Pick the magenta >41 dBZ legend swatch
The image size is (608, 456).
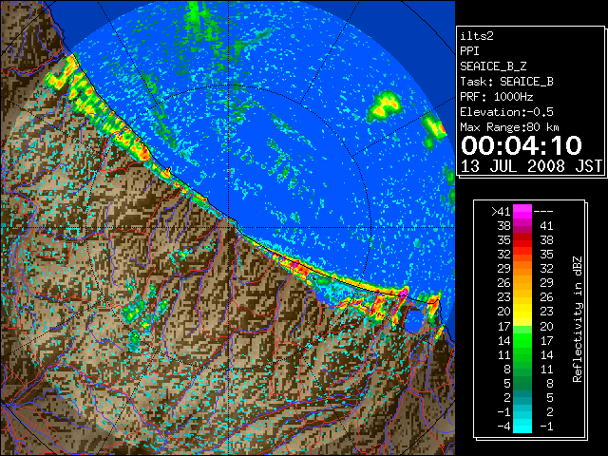click(522, 211)
